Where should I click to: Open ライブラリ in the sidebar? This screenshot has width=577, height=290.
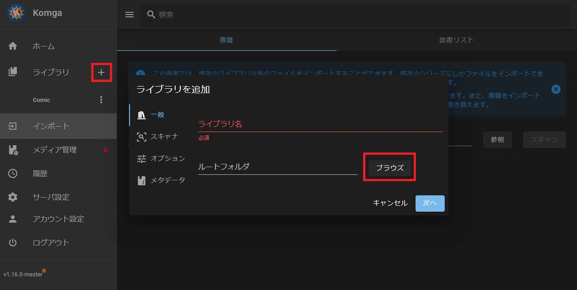click(51, 72)
